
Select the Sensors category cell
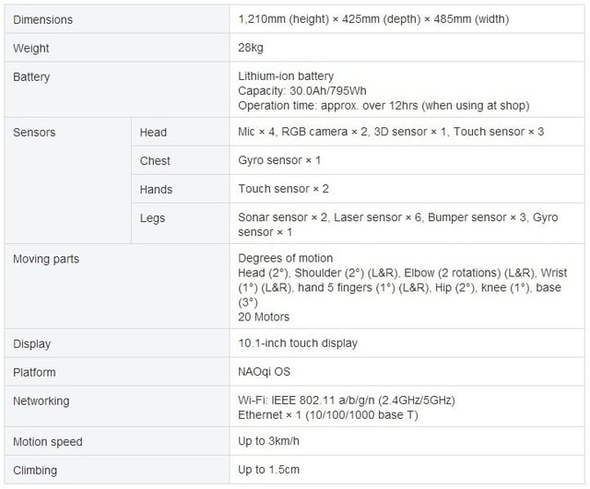pyautogui.click(x=34, y=133)
